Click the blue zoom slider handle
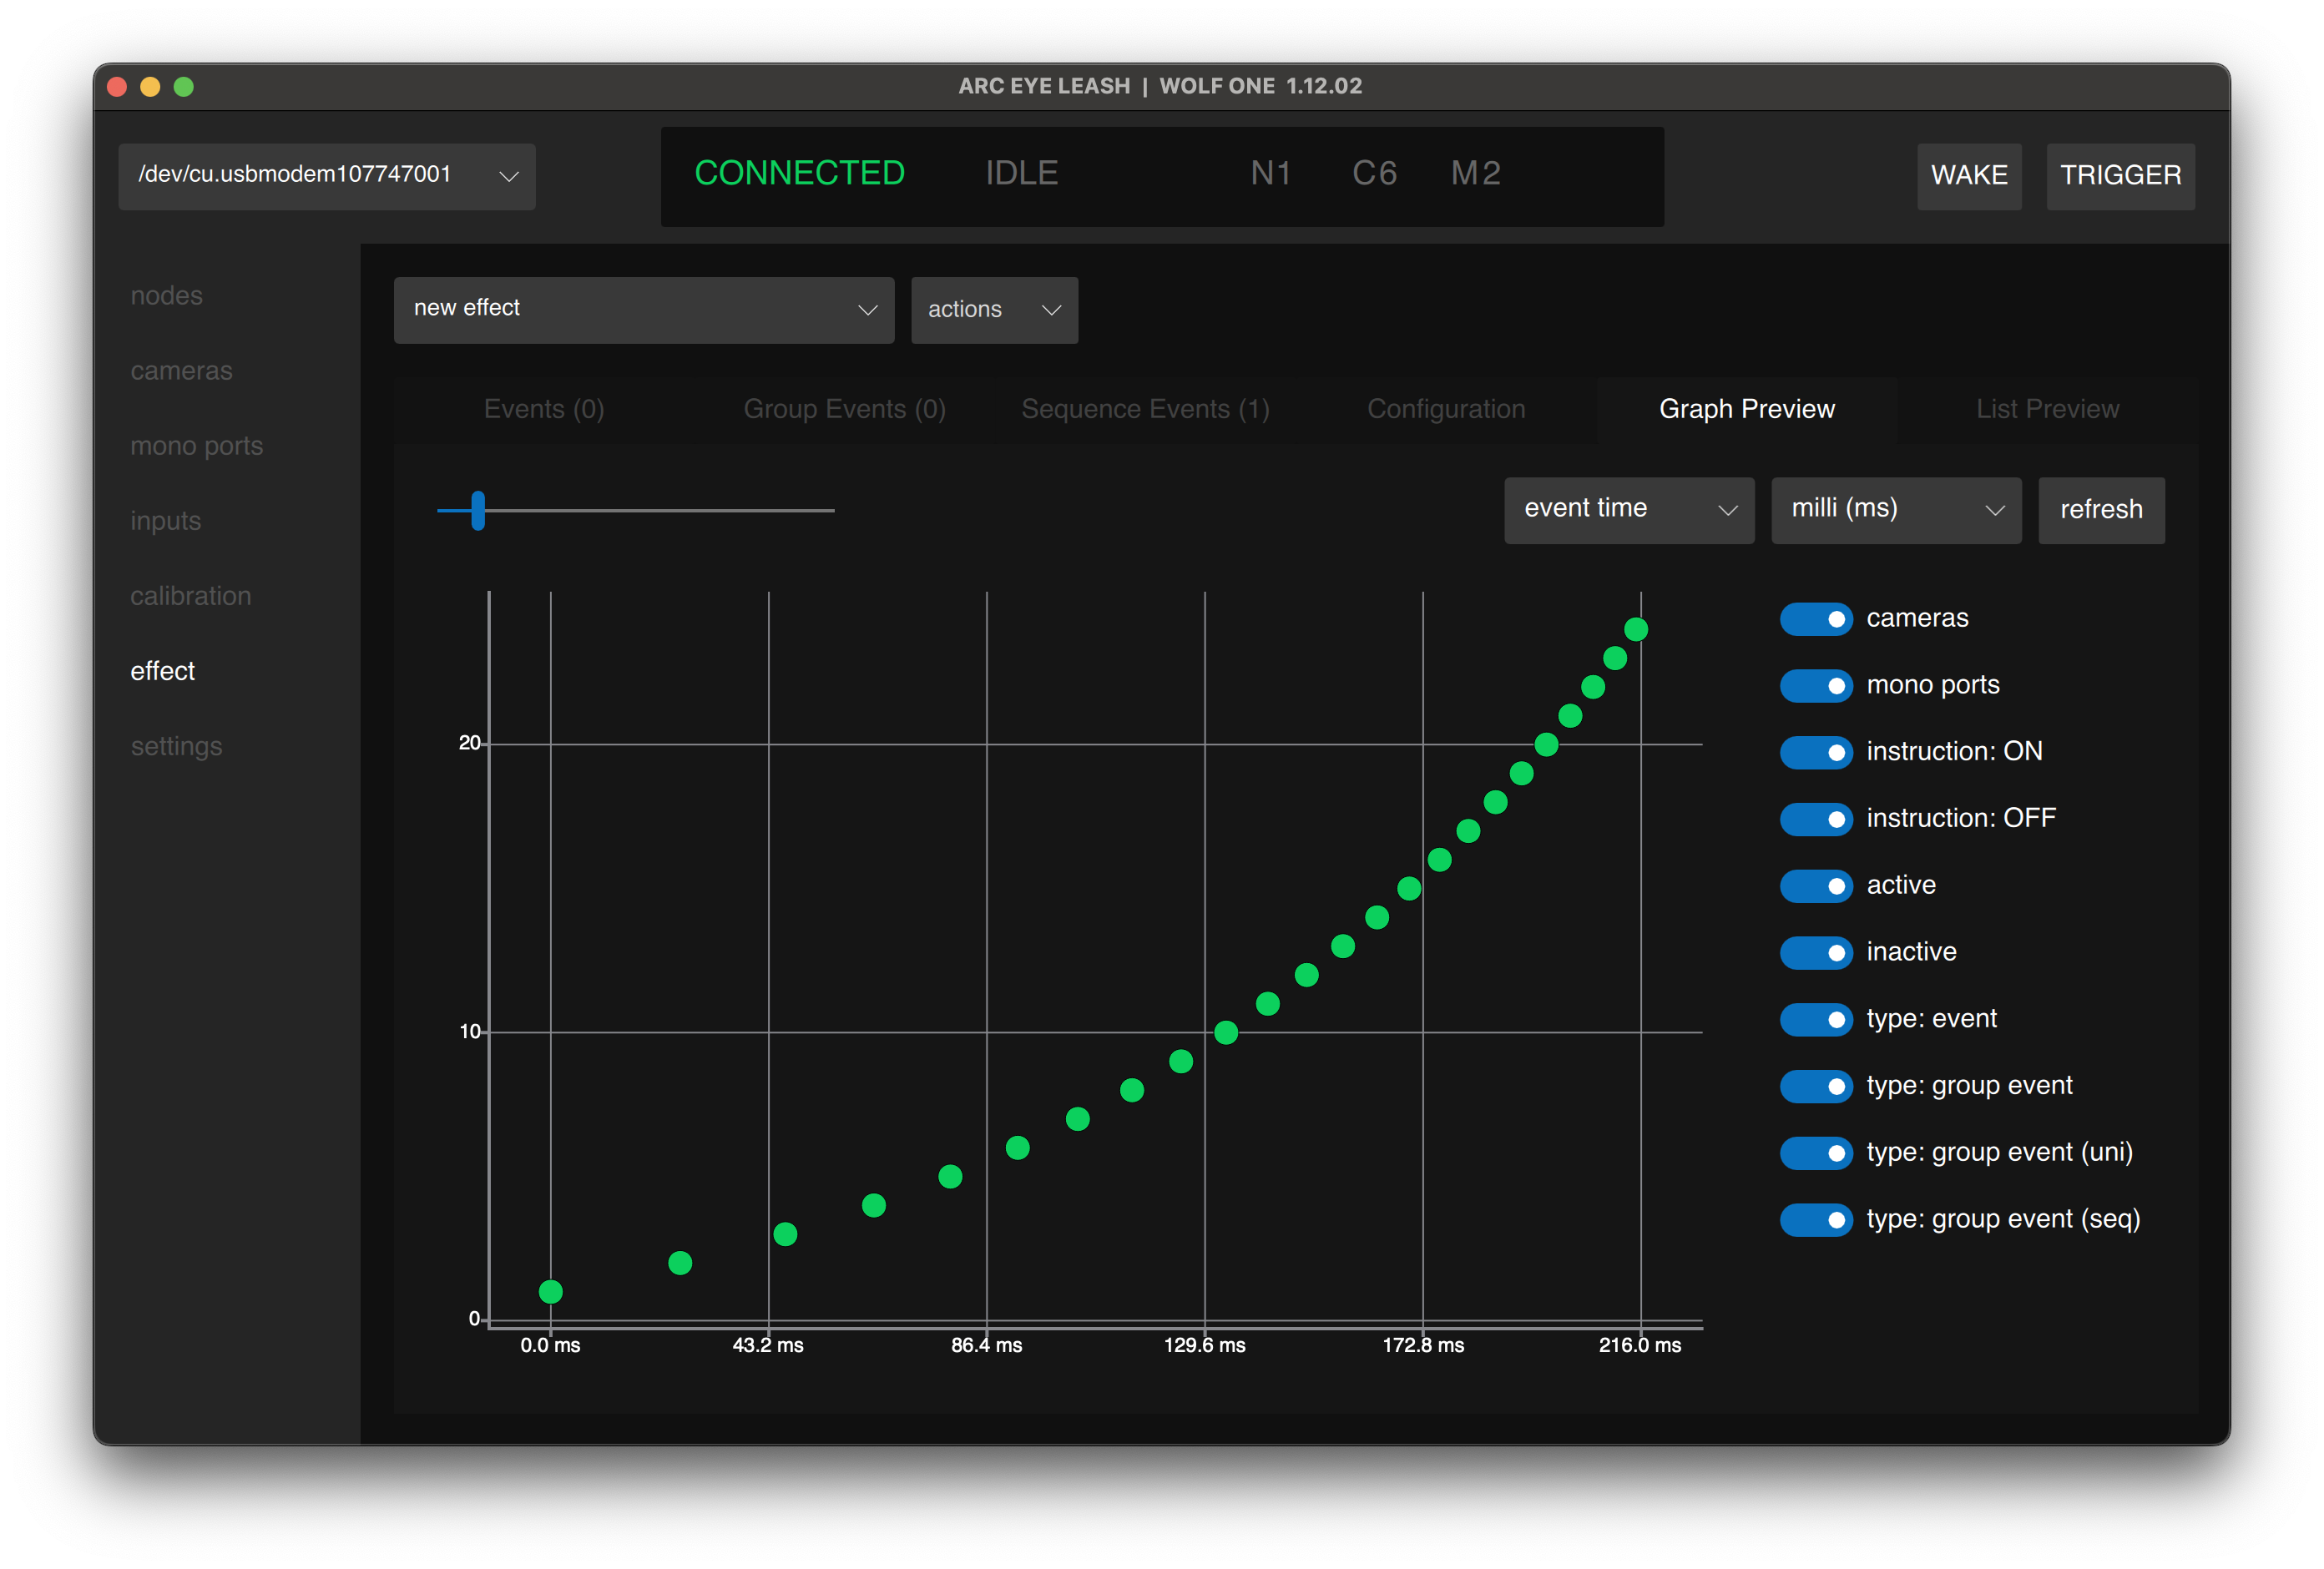The width and height of the screenshot is (2324, 1569). (478, 510)
